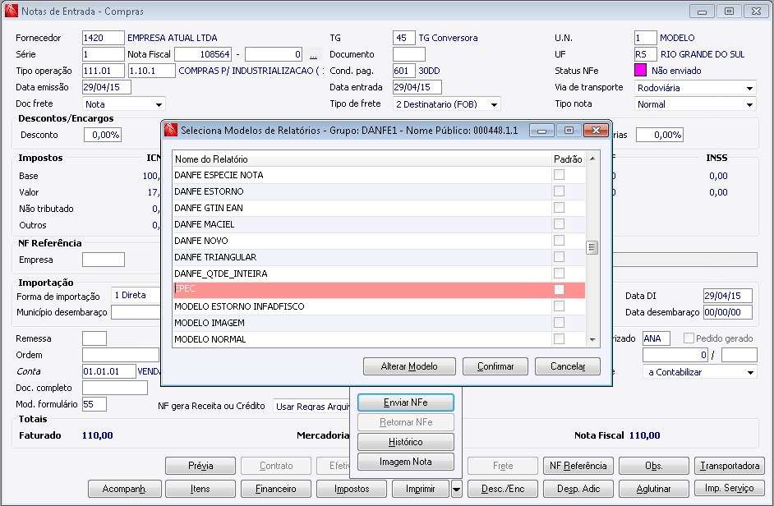Click the Data emissão field
774x506 pixels.
pyautogui.click(x=107, y=87)
